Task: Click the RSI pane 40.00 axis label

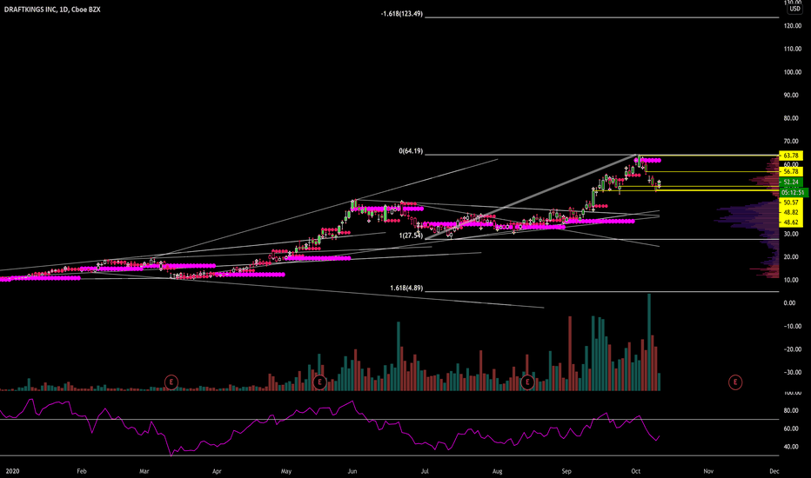Action: click(793, 447)
